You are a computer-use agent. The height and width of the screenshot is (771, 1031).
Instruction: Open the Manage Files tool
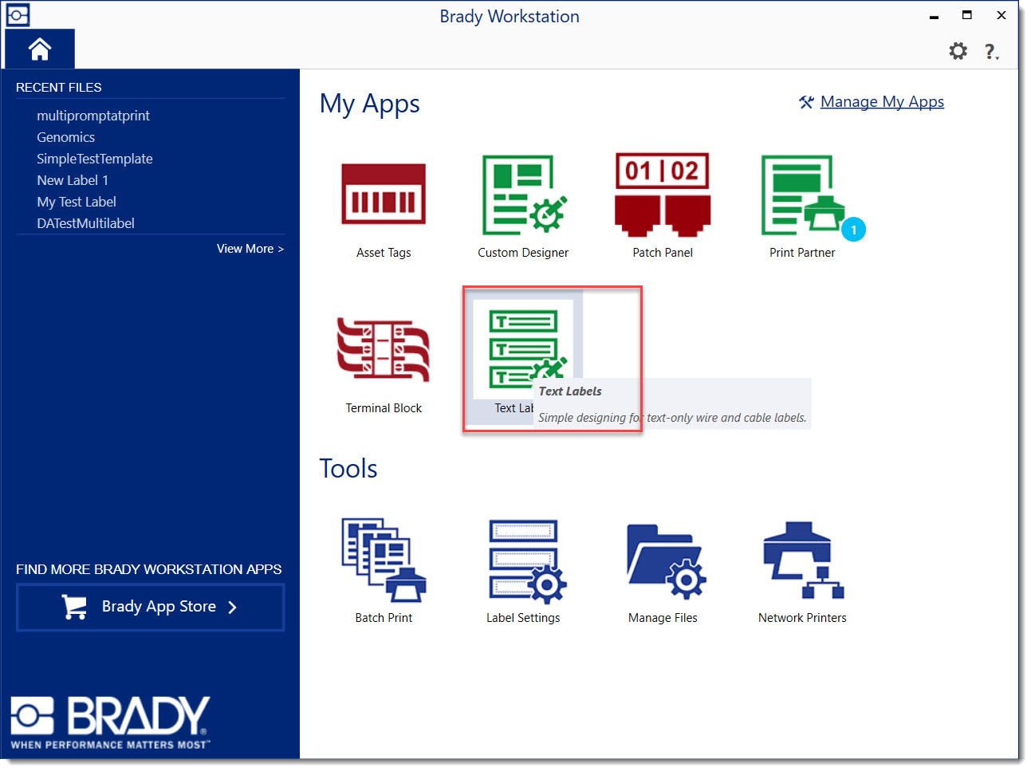[663, 560]
